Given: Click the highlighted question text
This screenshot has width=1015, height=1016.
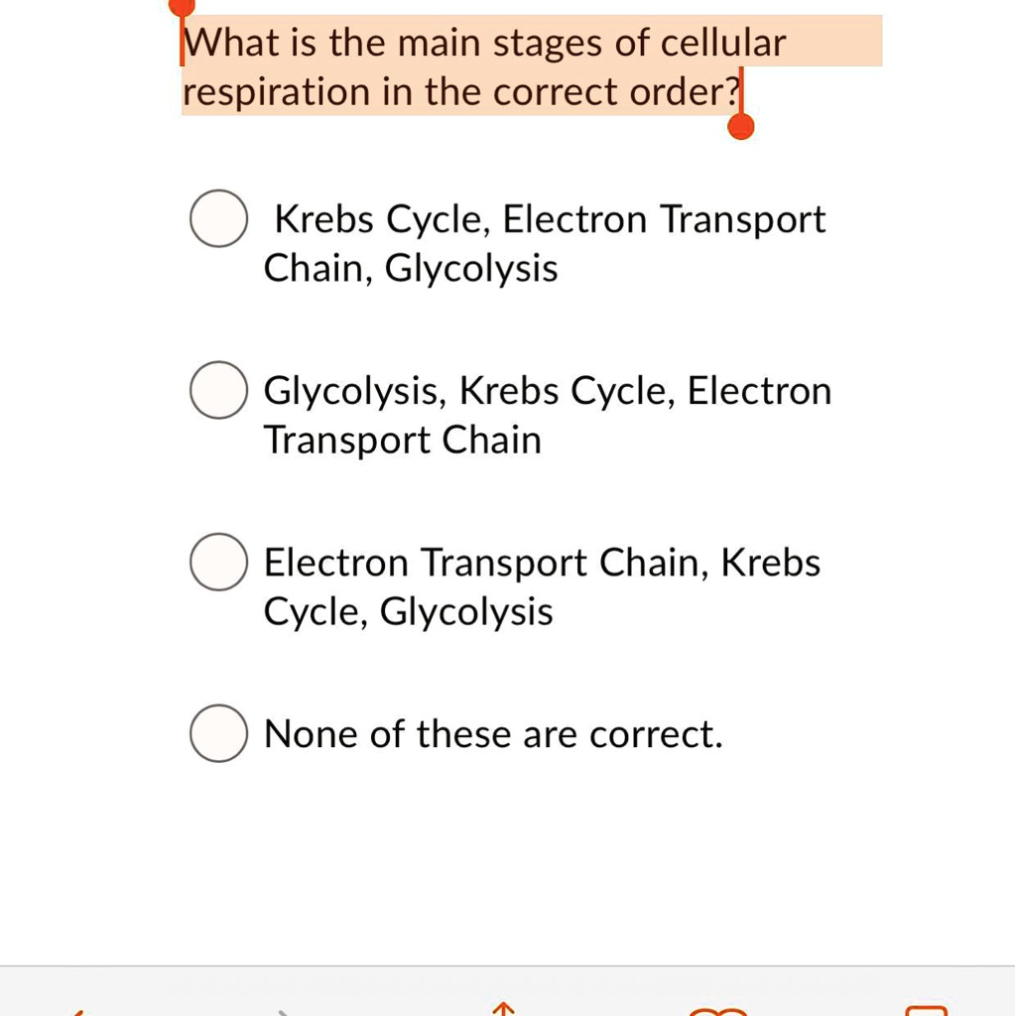Looking at the screenshot, I should pos(483,42).
